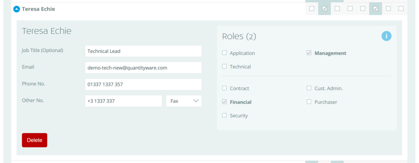Click the Other No. text field
The image size is (419, 163).
(x=124, y=101)
